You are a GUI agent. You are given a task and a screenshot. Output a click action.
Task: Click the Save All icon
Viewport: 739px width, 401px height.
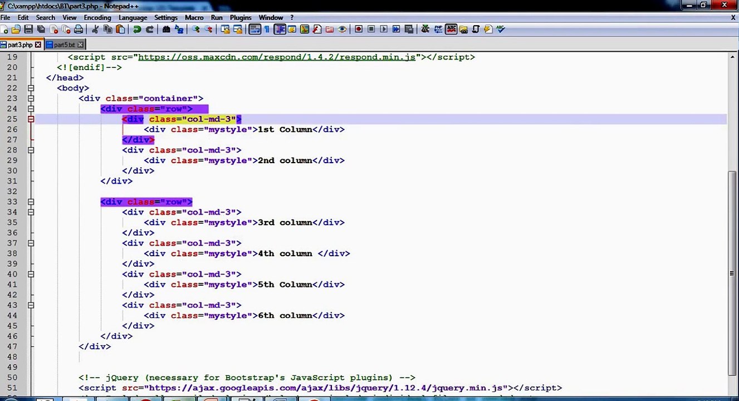pos(41,29)
